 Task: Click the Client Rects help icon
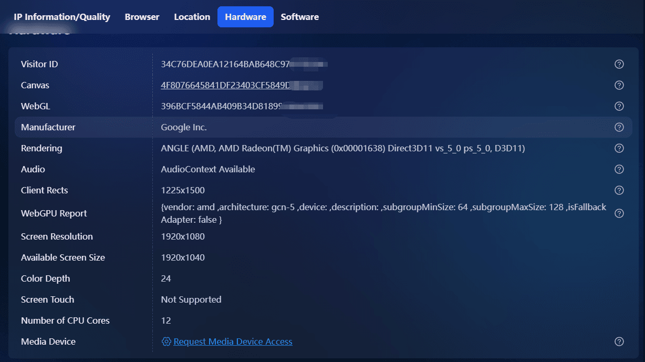[619, 190]
